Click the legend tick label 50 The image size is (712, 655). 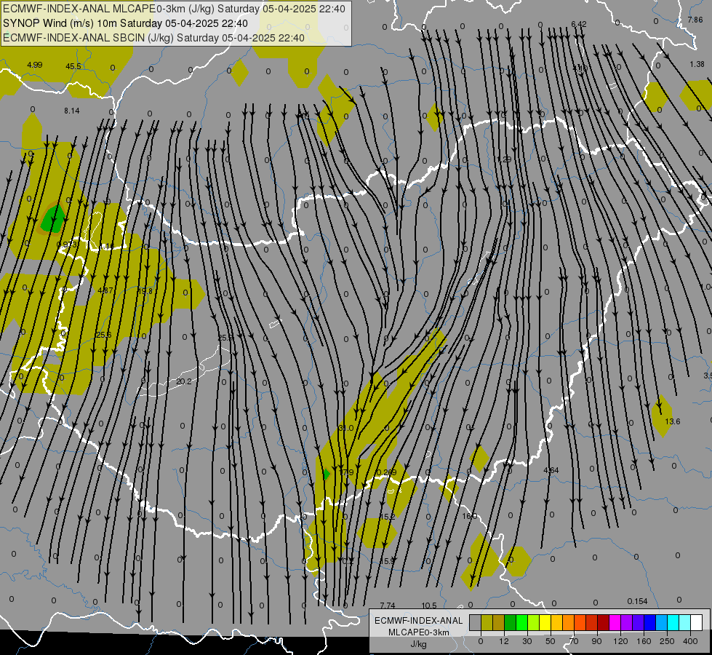tap(551, 641)
